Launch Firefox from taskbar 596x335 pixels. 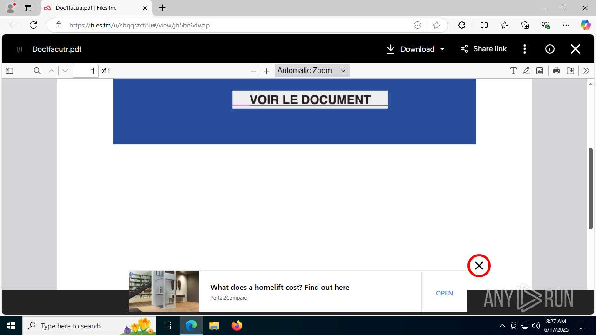point(237,326)
